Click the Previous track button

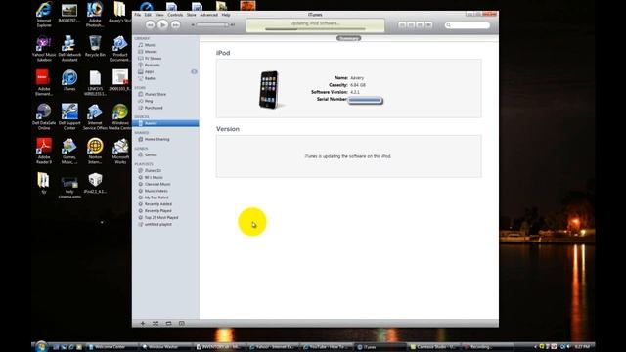tap(150, 24)
